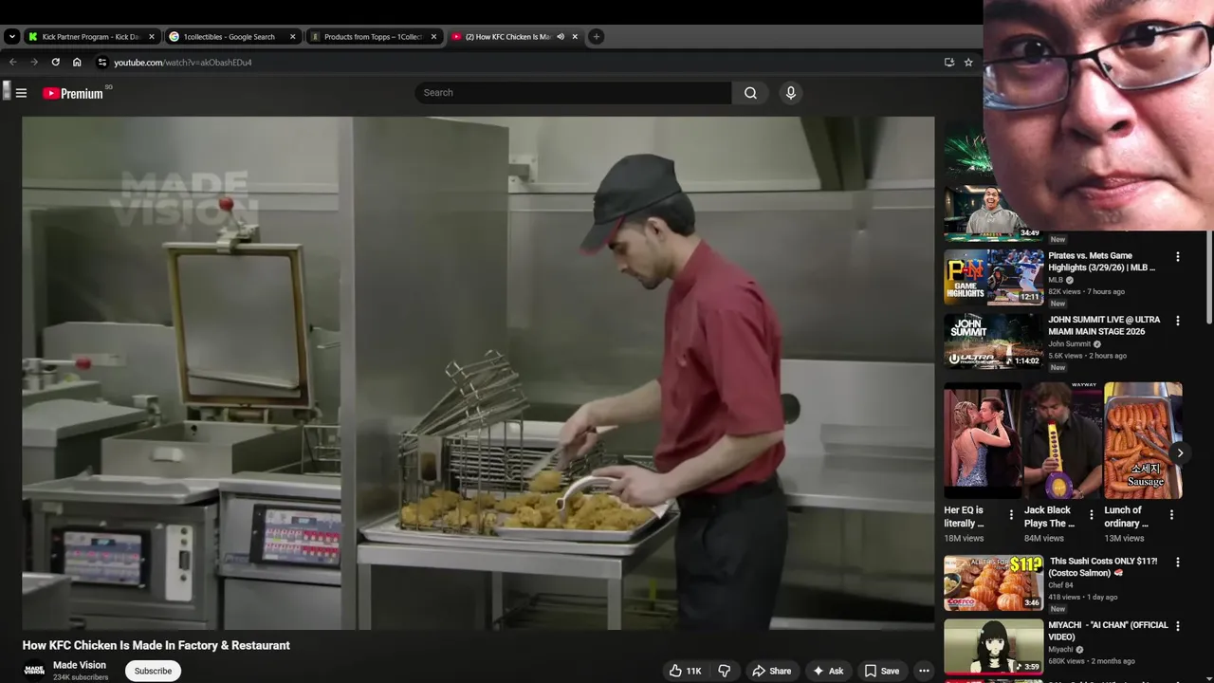Image resolution: width=1214 pixels, height=683 pixels.
Task: Dislike the KFC chicken video
Action: click(x=725, y=671)
